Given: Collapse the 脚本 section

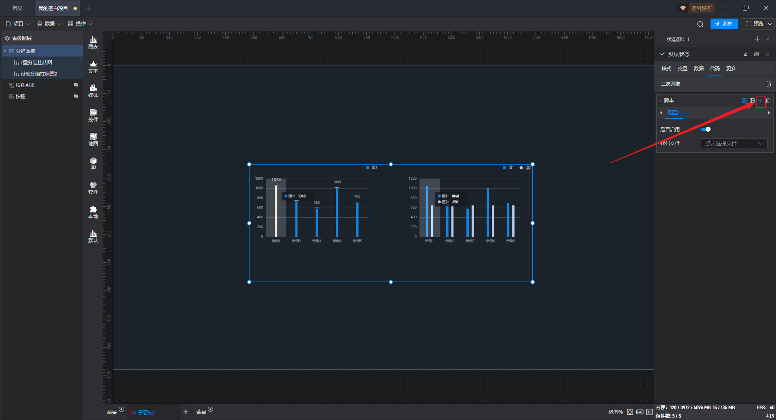Looking at the screenshot, I should [x=660, y=101].
